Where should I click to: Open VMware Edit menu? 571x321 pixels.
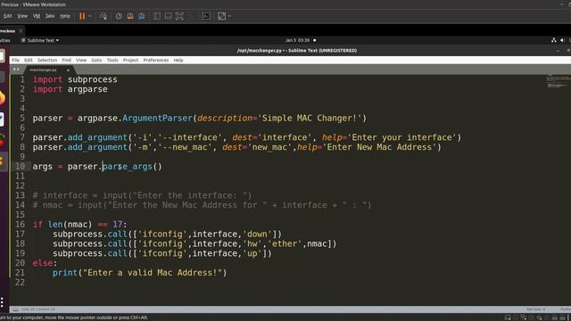click(x=8, y=16)
